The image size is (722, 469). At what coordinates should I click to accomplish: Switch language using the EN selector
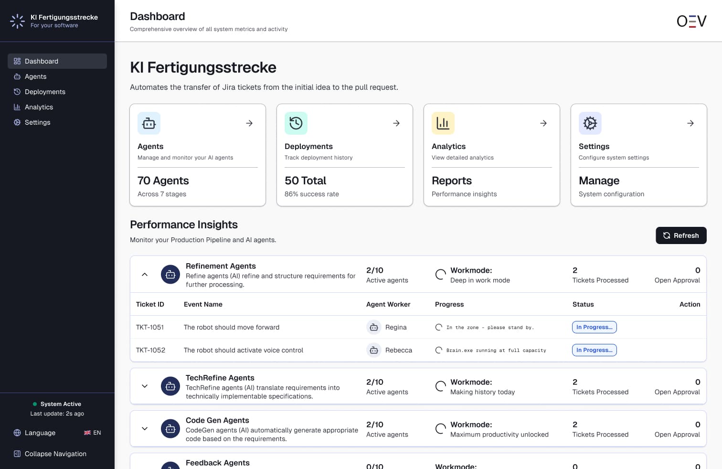tap(93, 433)
